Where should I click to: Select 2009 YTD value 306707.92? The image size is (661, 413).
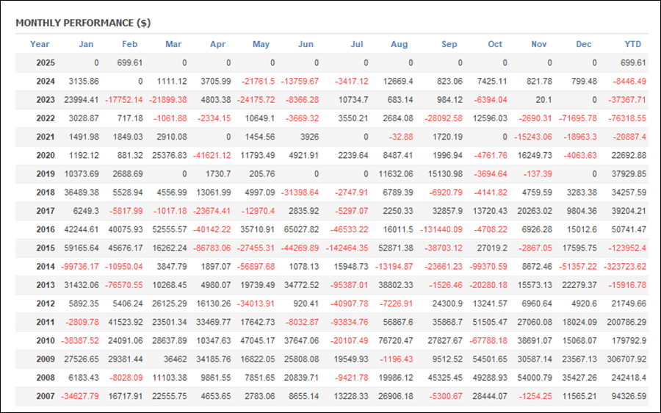(627, 359)
